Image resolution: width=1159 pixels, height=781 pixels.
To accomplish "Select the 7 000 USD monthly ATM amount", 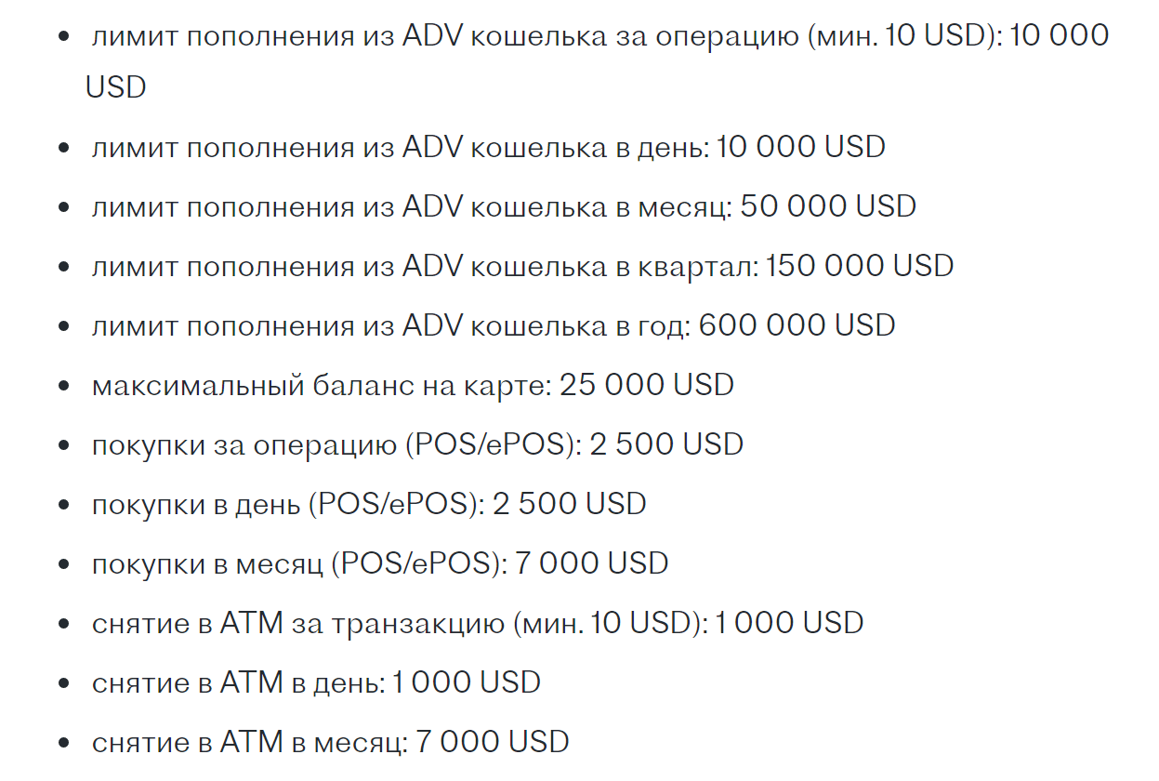I will click(x=492, y=742).
